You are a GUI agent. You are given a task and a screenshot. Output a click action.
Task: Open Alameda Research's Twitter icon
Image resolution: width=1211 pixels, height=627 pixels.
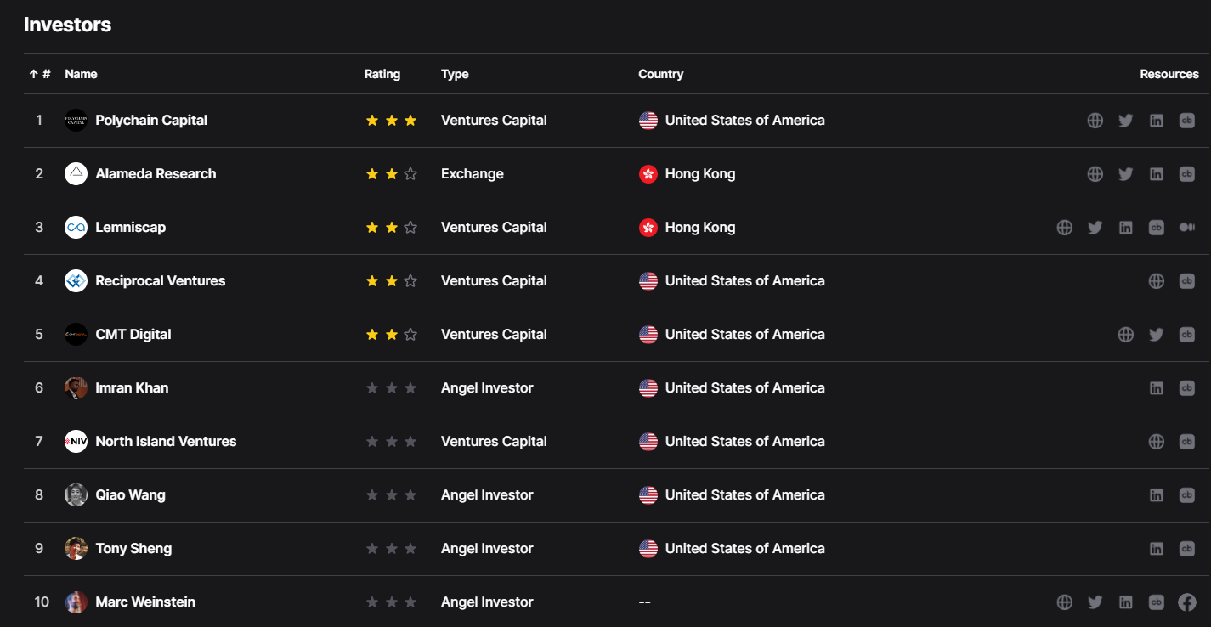(1126, 174)
